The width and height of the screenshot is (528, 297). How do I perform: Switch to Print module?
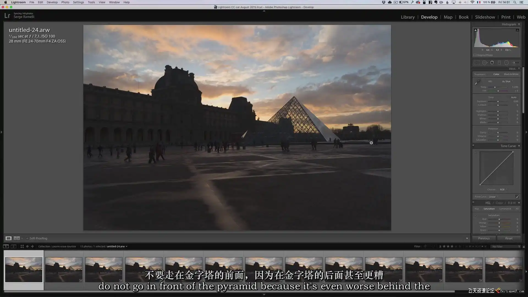[x=505, y=17]
